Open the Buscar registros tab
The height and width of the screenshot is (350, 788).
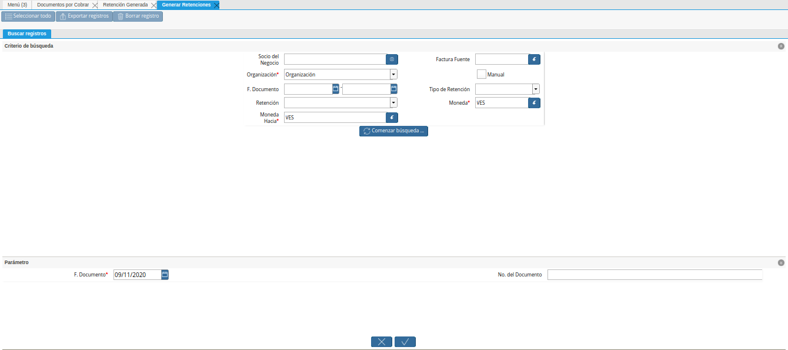click(x=27, y=34)
